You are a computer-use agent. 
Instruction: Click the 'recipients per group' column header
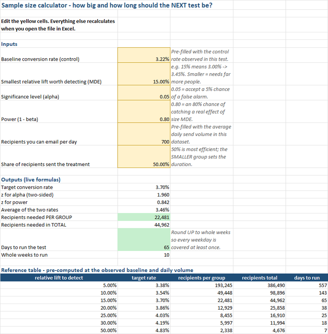(x=201, y=278)
